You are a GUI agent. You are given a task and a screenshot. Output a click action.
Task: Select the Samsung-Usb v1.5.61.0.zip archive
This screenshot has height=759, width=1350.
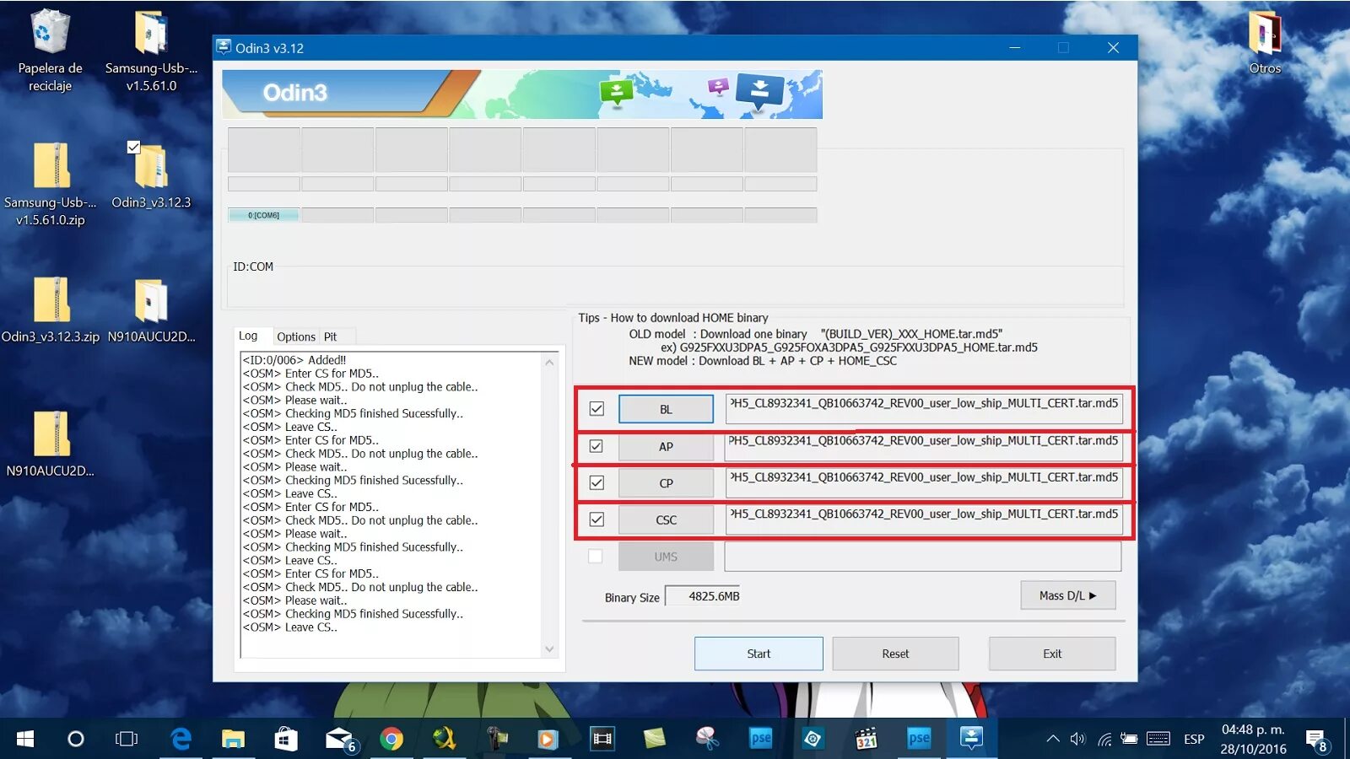click(x=51, y=184)
